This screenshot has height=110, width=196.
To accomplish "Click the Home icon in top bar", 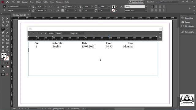I will [x=7, y=2].
